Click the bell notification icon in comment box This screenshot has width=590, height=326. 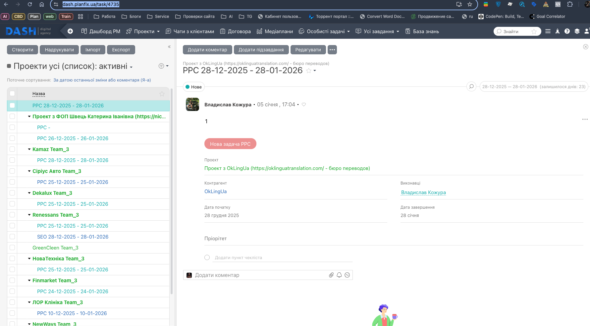tap(339, 275)
